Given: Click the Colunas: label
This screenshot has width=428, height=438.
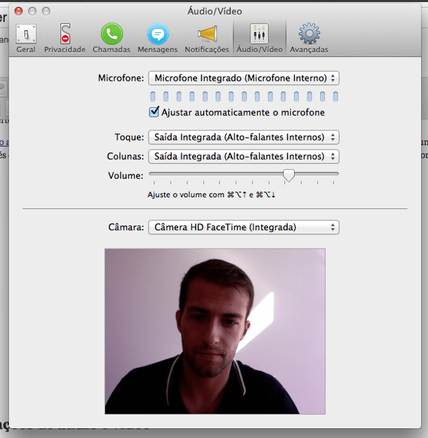Looking at the screenshot, I should (126, 156).
